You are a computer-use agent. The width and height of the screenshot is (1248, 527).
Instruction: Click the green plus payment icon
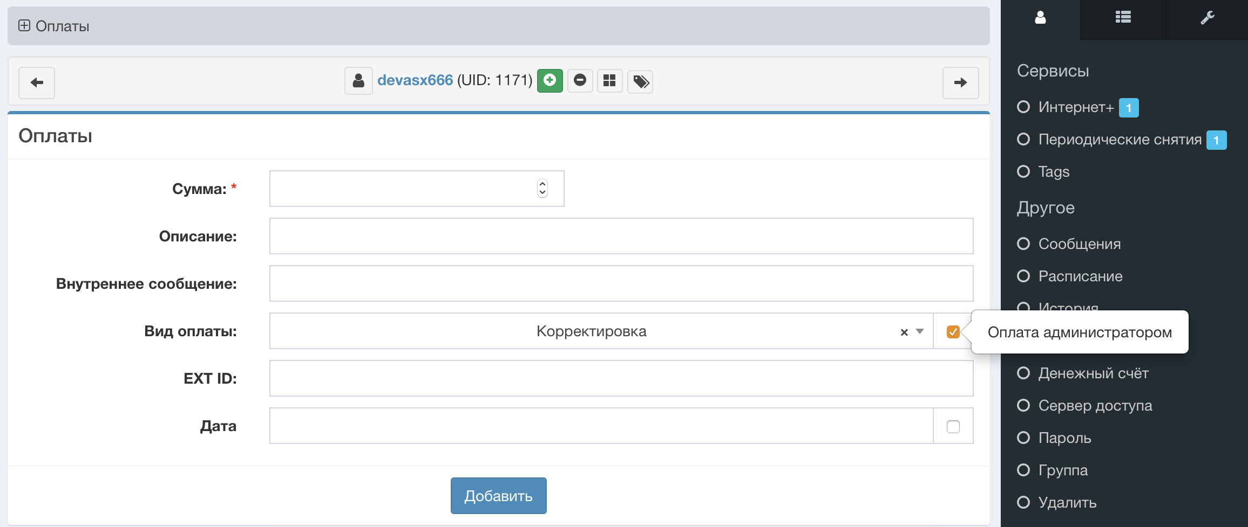(x=550, y=81)
